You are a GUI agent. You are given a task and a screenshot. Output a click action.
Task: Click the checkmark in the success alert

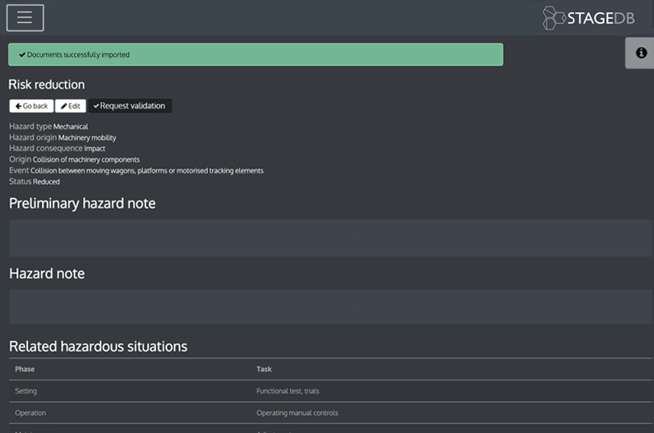click(x=22, y=55)
